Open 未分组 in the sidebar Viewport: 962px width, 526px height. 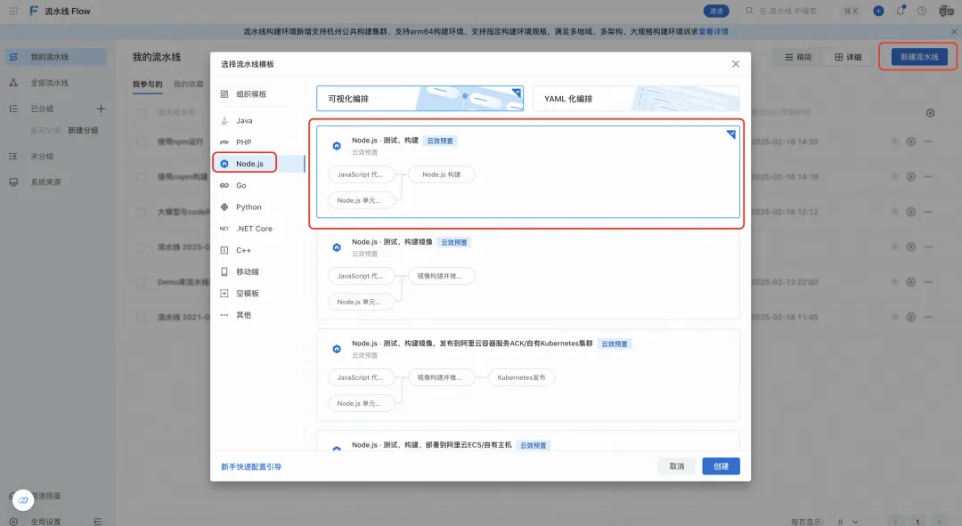[x=56, y=157]
